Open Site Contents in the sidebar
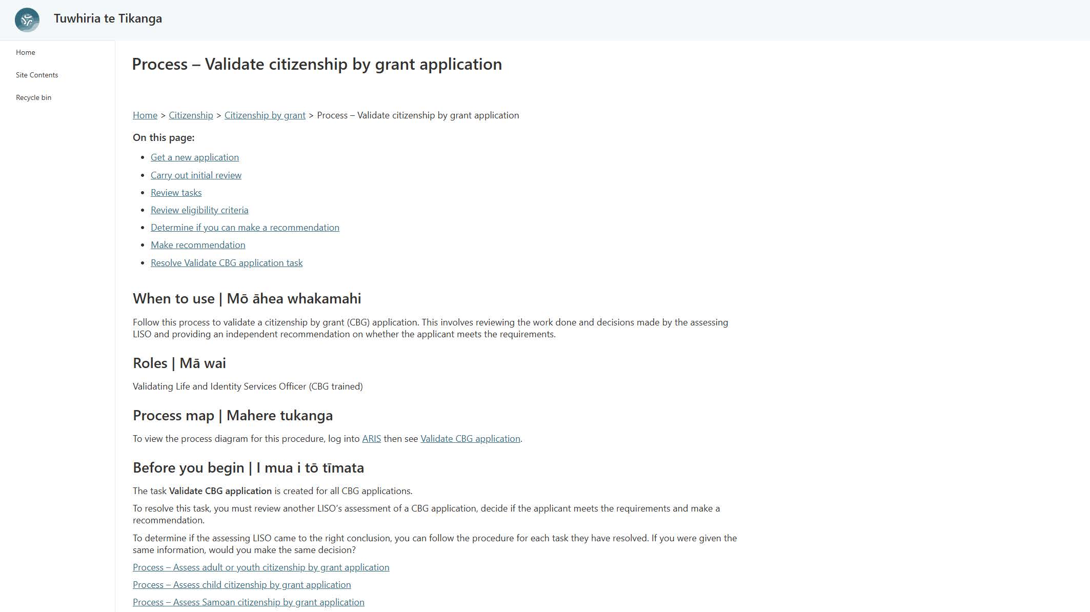This screenshot has width=1090, height=612. click(x=37, y=75)
